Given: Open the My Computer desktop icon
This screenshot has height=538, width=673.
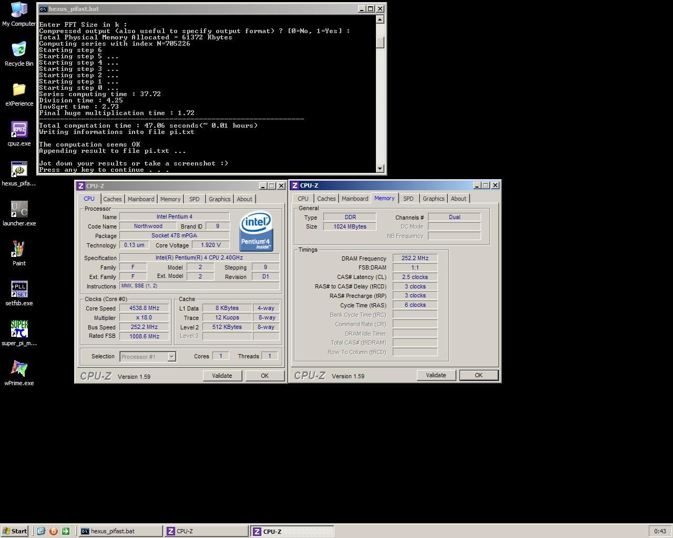Looking at the screenshot, I should (x=19, y=11).
